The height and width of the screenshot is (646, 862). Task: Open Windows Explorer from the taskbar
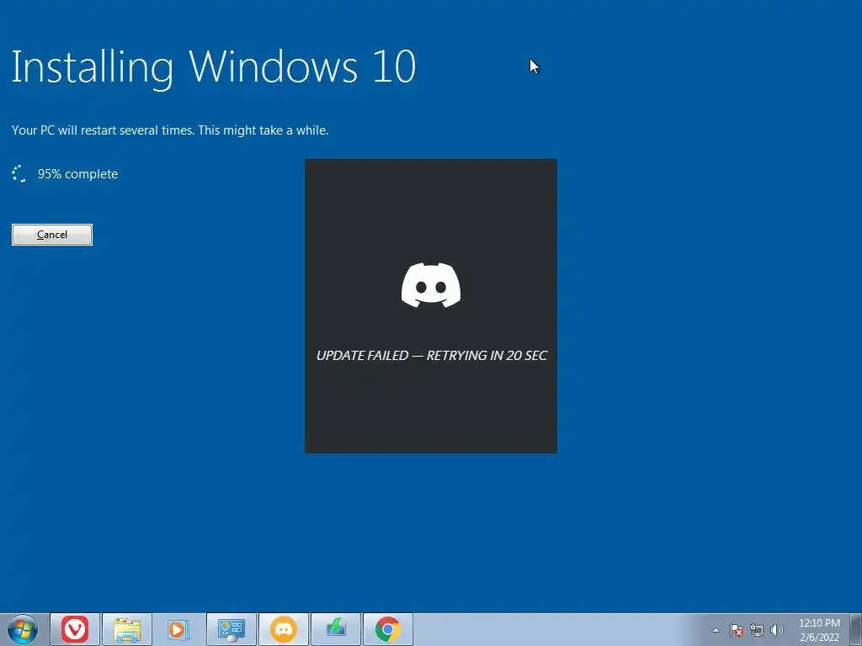pyautogui.click(x=127, y=629)
